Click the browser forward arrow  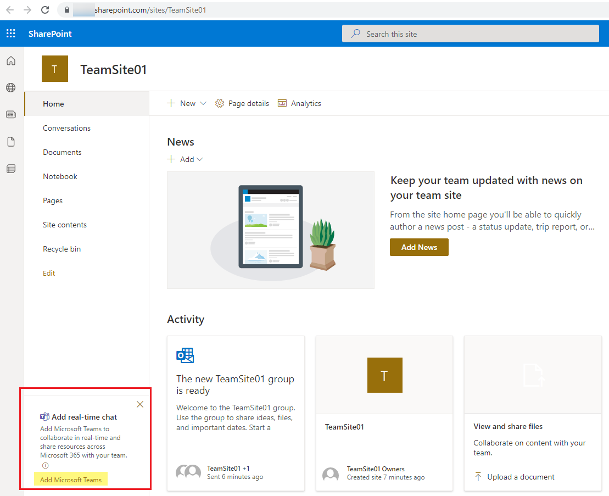27,10
